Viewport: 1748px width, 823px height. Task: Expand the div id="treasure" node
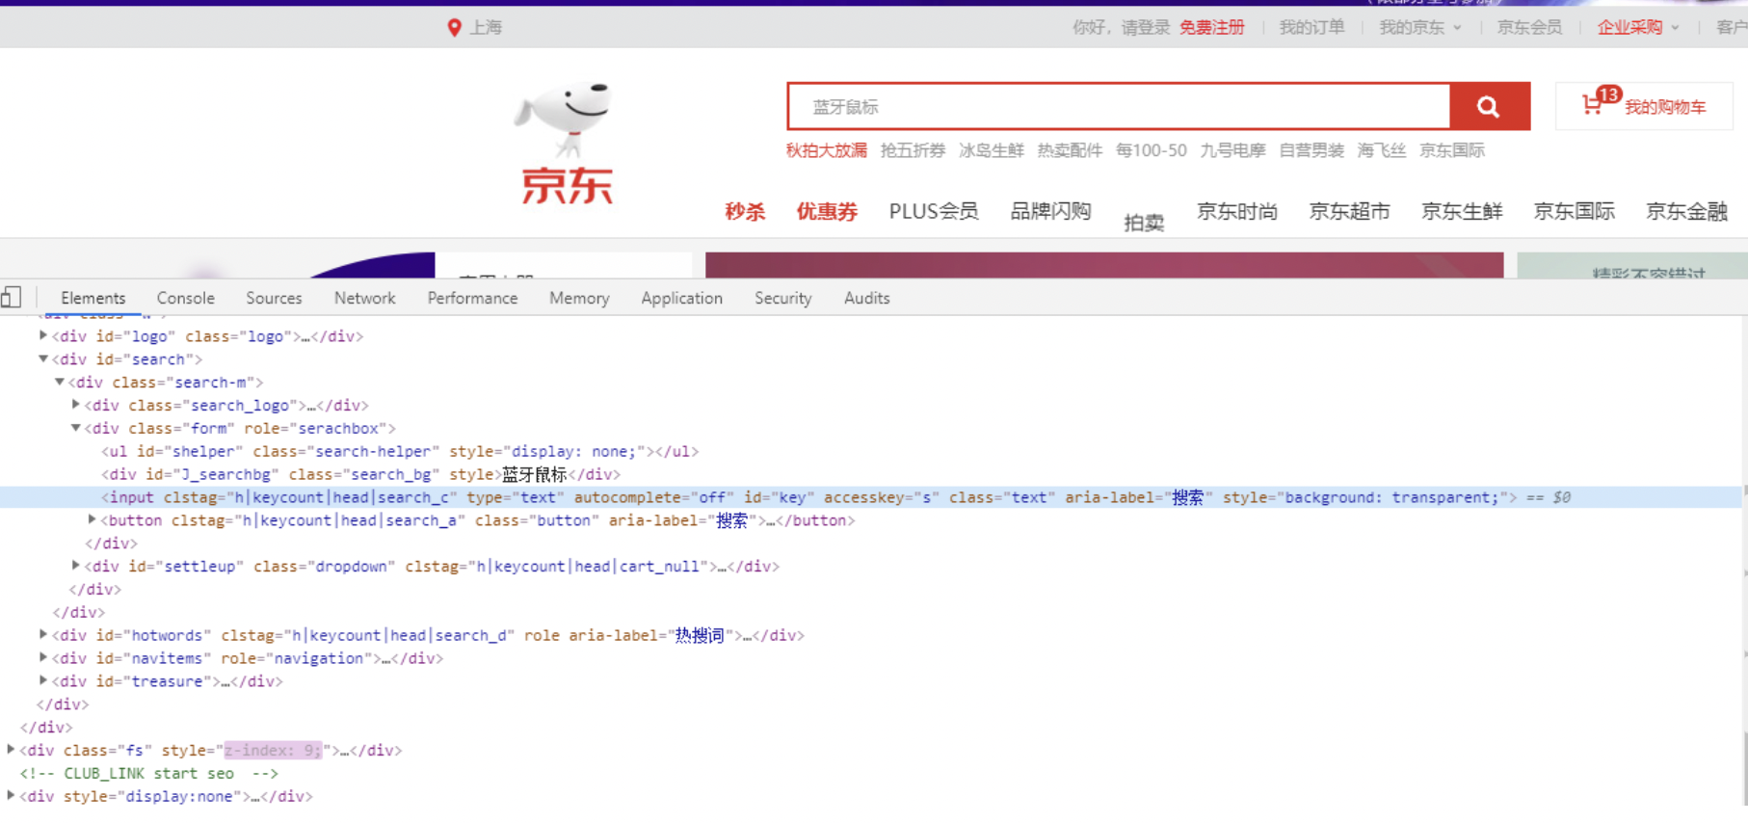coord(42,680)
